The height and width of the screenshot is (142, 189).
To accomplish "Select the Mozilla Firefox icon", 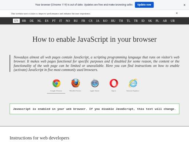I will pos(75,83).
